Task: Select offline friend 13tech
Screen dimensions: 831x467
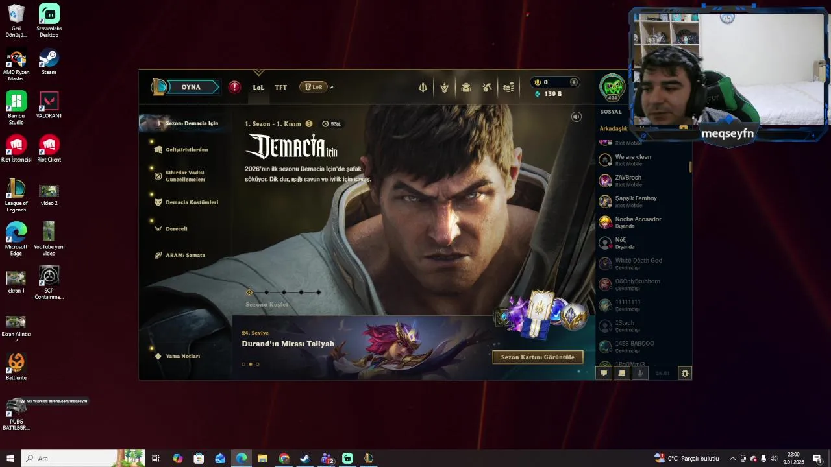Action: pos(642,326)
